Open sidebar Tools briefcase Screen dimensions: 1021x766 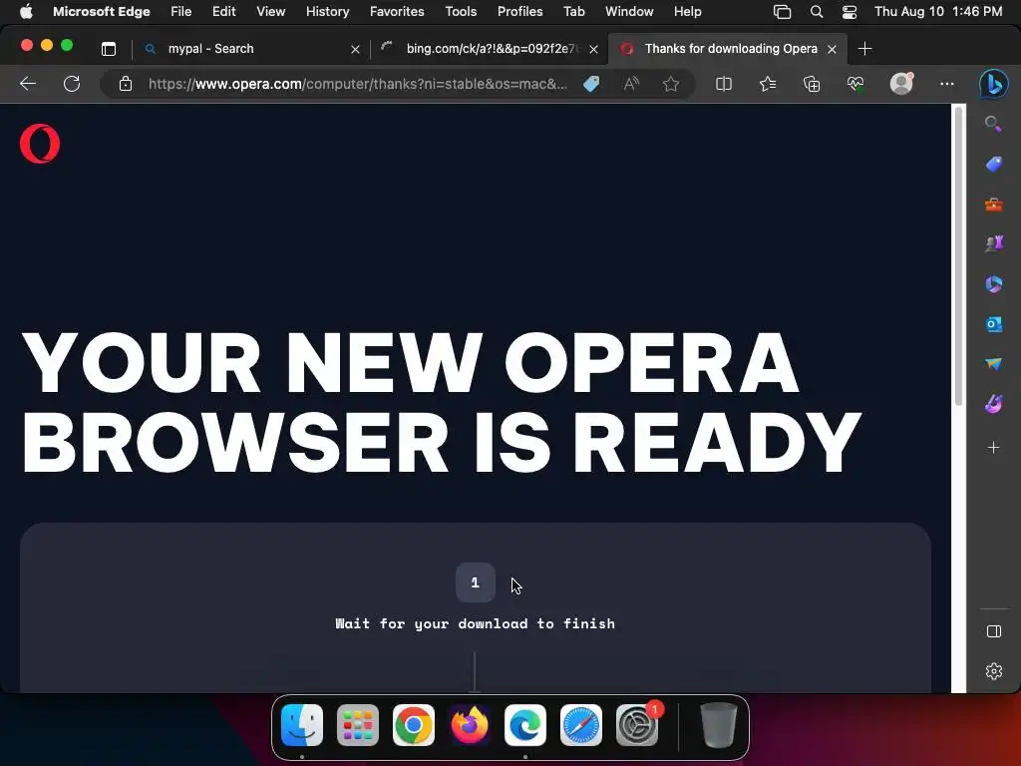(994, 204)
